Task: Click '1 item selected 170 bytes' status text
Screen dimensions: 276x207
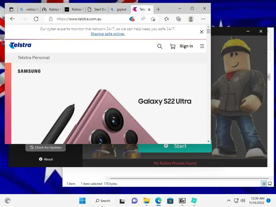Action: point(99,184)
